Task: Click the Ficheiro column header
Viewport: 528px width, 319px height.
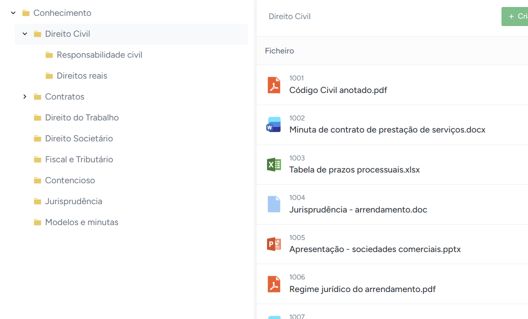Action: pyautogui.click(x=280, y=51)
